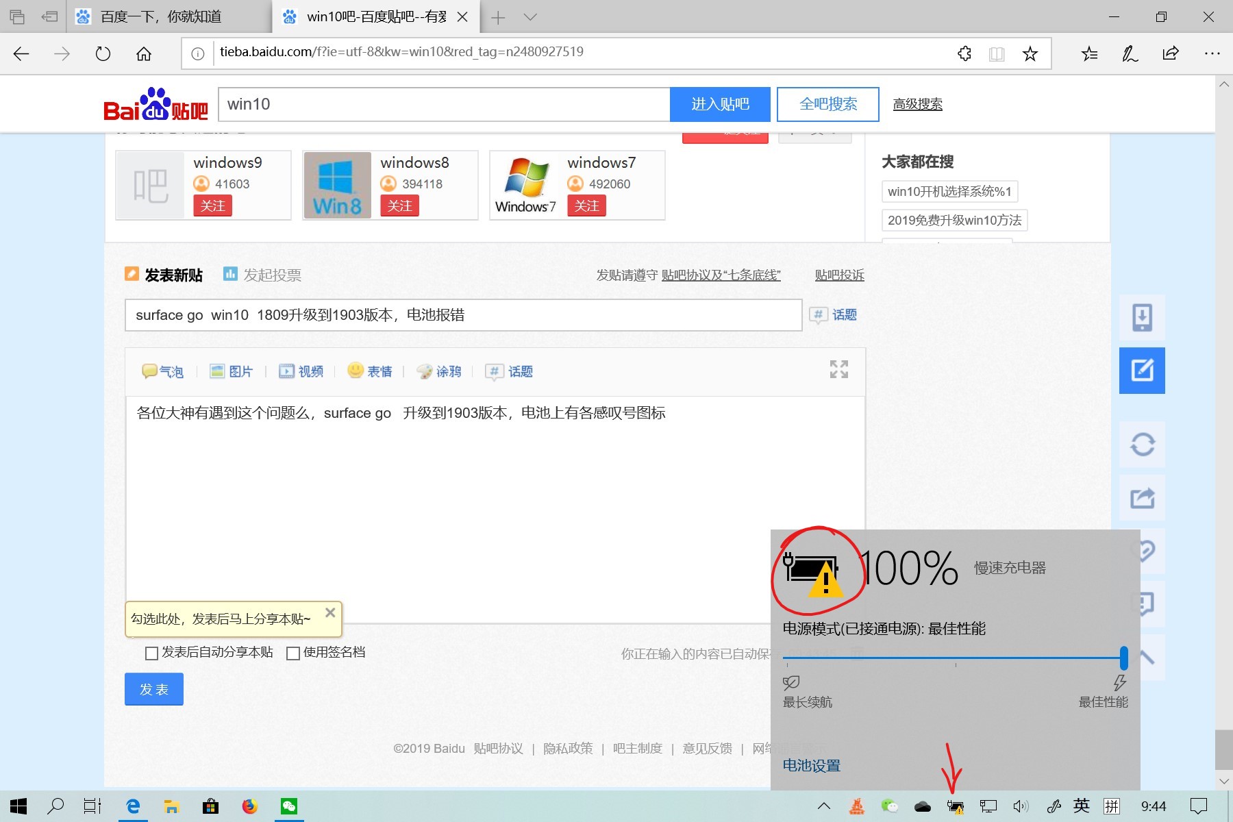
Task: Check the 使用签名档 checkbox
Action: click(293, 653)
